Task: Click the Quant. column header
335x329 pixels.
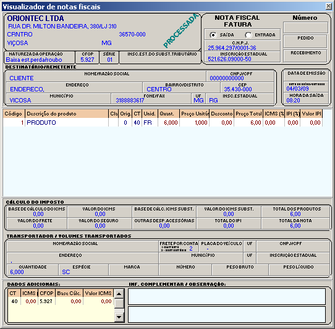Action: click(x=169, y=114)
